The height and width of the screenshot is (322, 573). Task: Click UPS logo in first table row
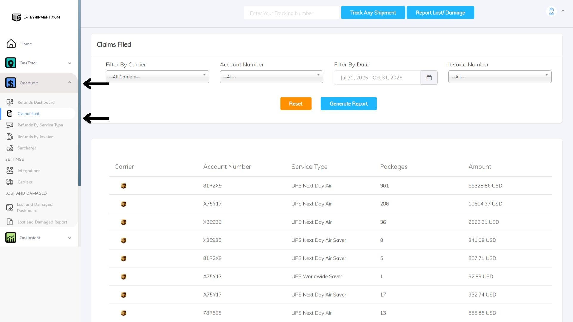click(x=124, y=186)
